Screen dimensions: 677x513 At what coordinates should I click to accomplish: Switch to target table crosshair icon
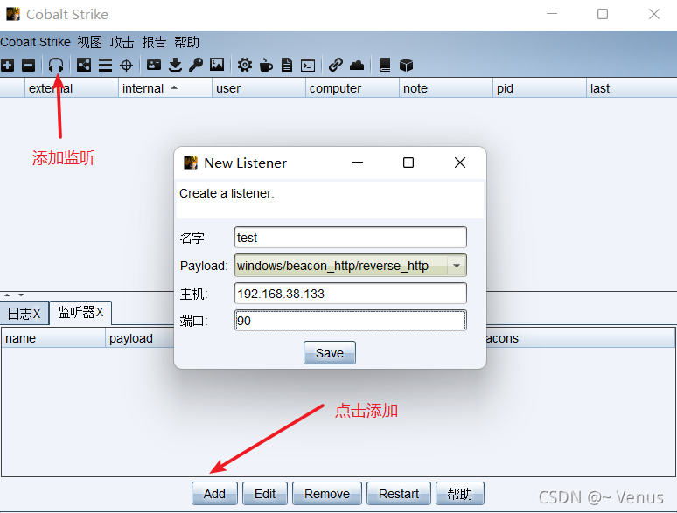tap(126, 66)
